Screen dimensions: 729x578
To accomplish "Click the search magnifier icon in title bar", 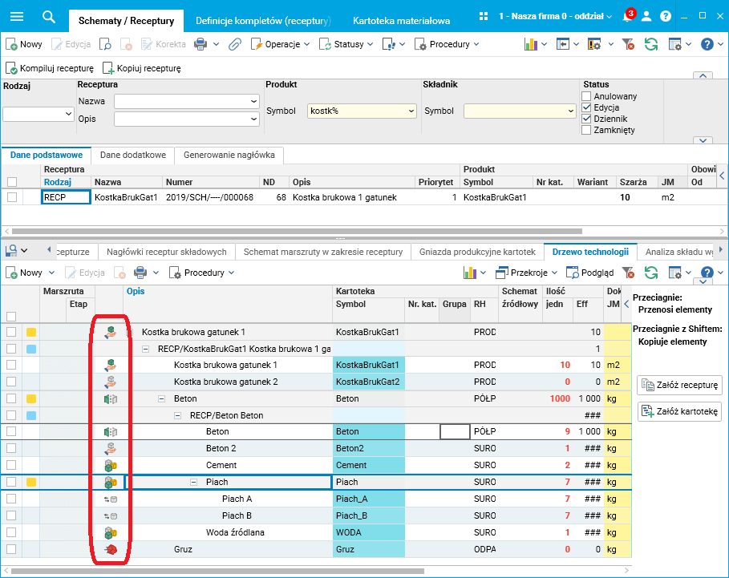I will pos(48,17).
